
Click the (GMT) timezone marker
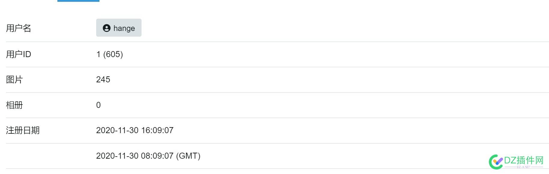tap(188, 156)
